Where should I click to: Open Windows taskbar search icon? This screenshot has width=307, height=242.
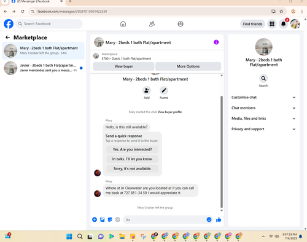click(80, 236)
